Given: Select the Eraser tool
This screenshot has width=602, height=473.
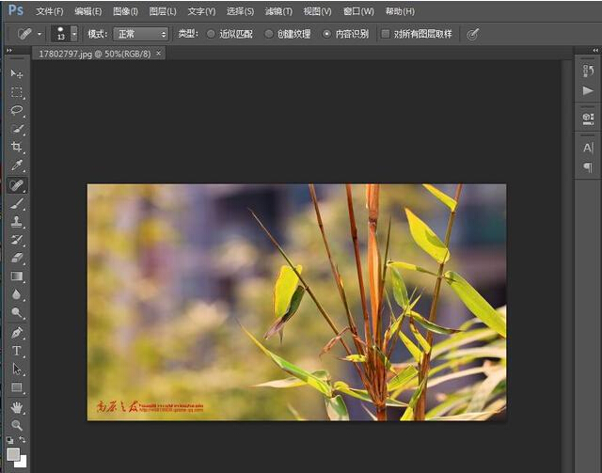Looking at the screenshot, I should pyautogui.click(x=17, y=258).
